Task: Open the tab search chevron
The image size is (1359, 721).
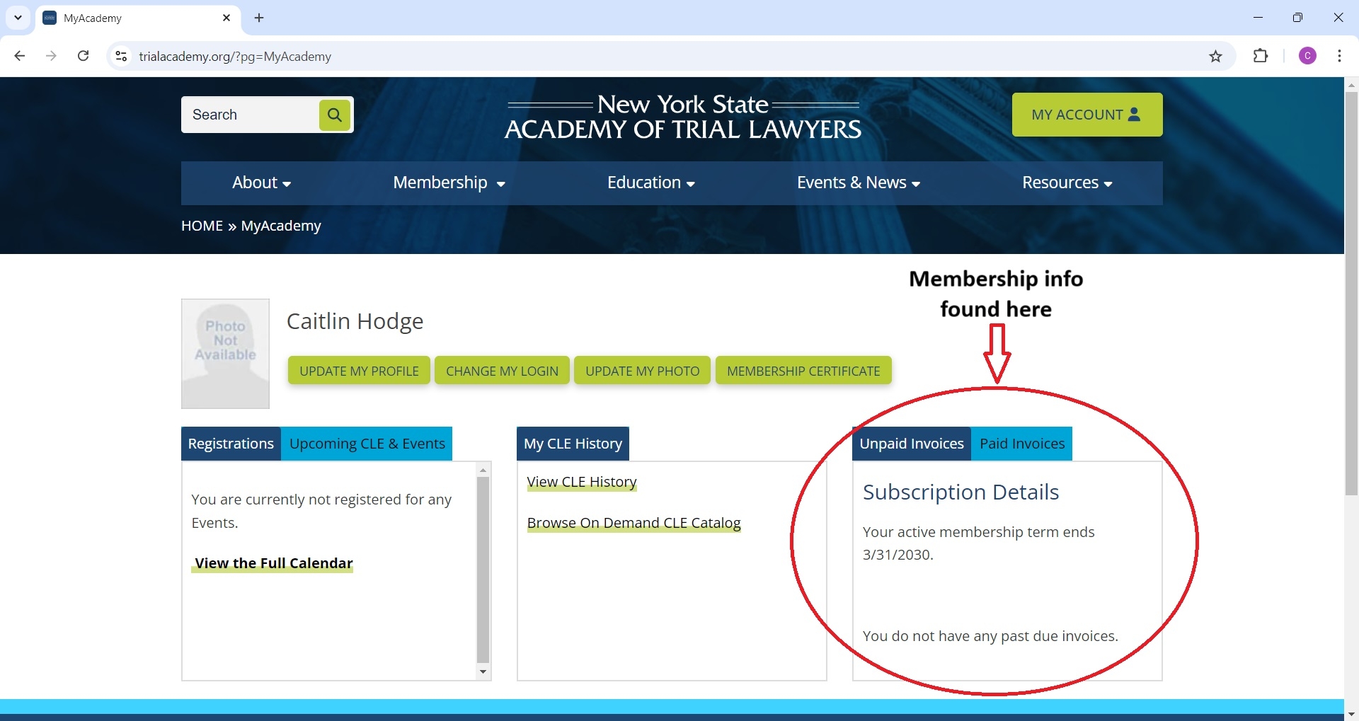Action: [18, 18]
